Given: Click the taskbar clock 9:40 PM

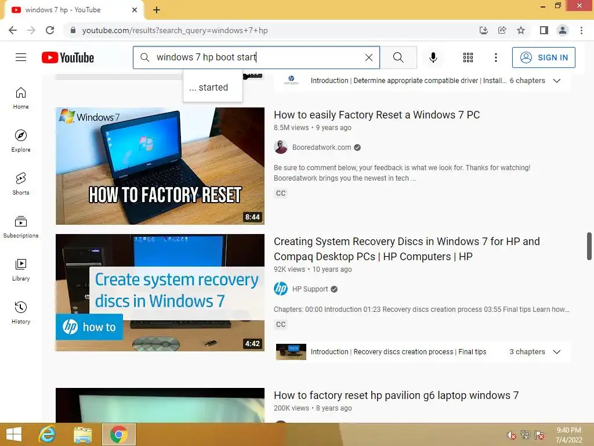Looking at the screenshot, I should pos(568,430).
